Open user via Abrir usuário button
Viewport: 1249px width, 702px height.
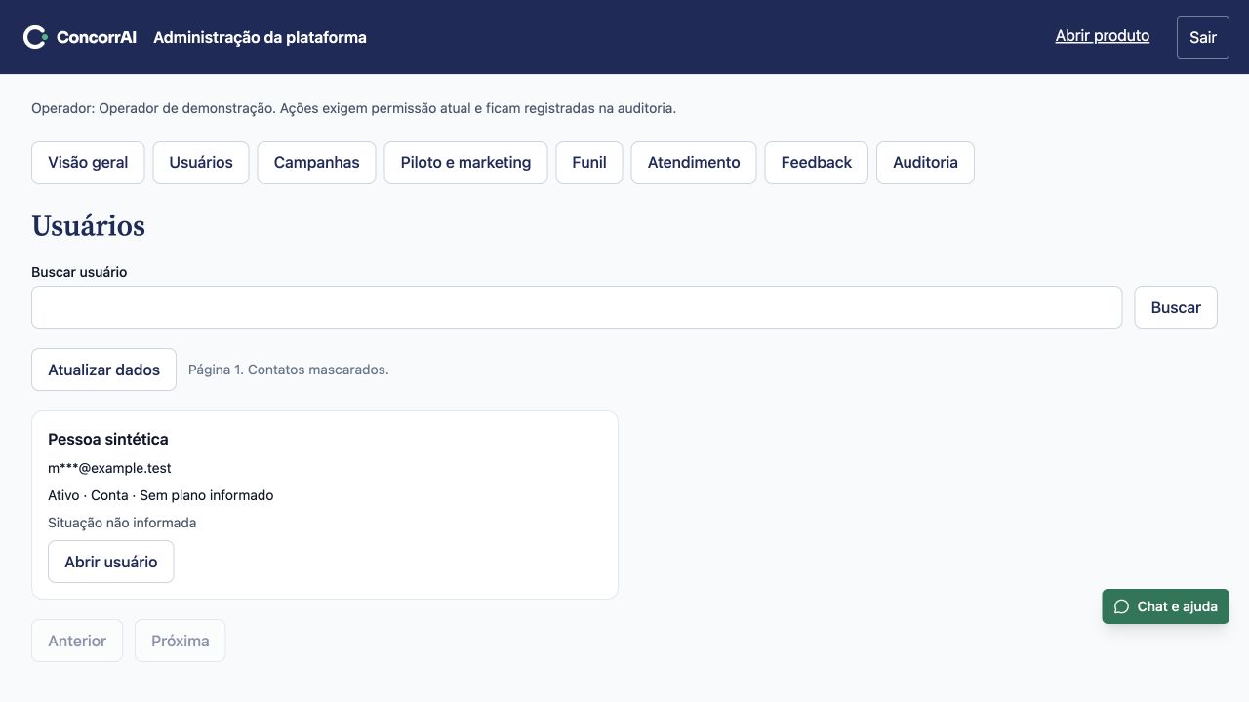pos(111,562)
